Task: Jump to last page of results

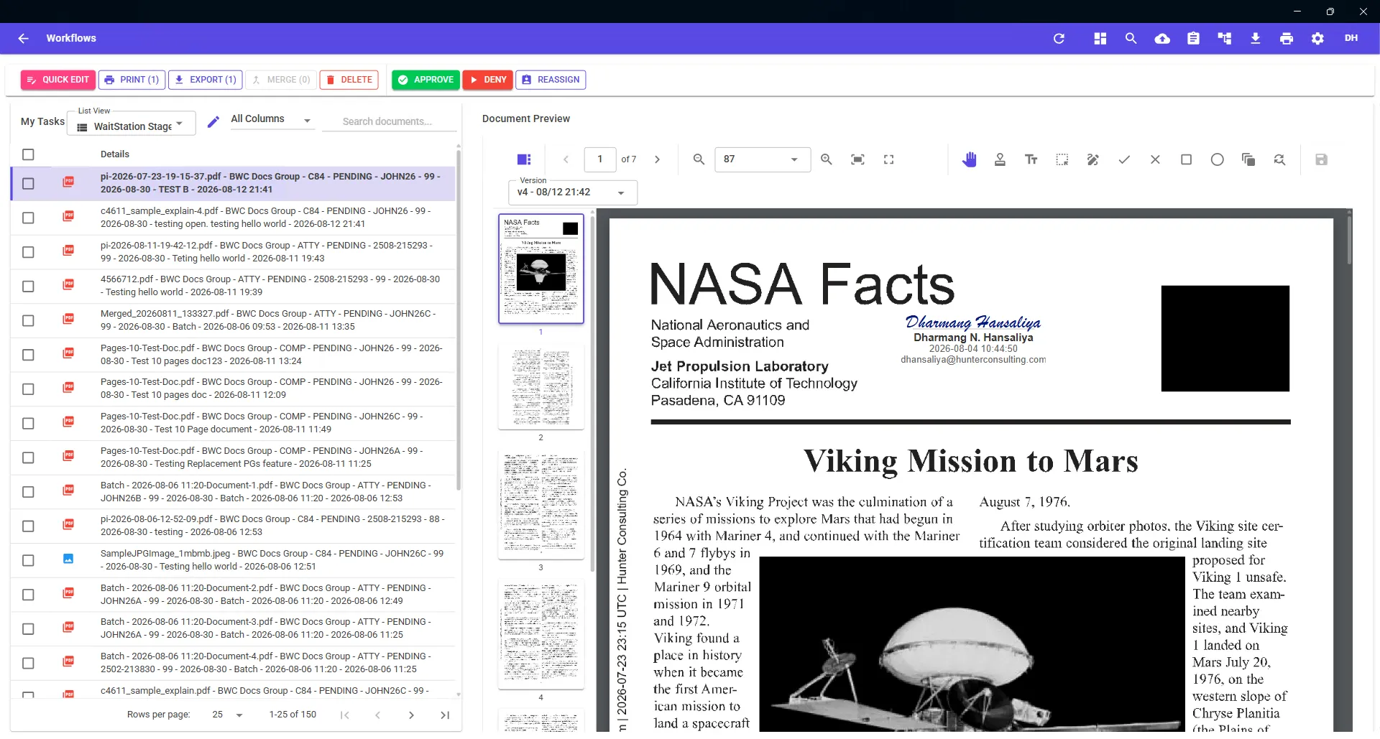Action: click(x=445, y=715)
